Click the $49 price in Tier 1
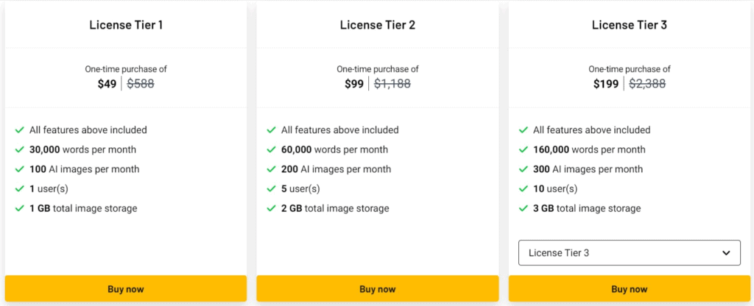 (x=107, y=84)
